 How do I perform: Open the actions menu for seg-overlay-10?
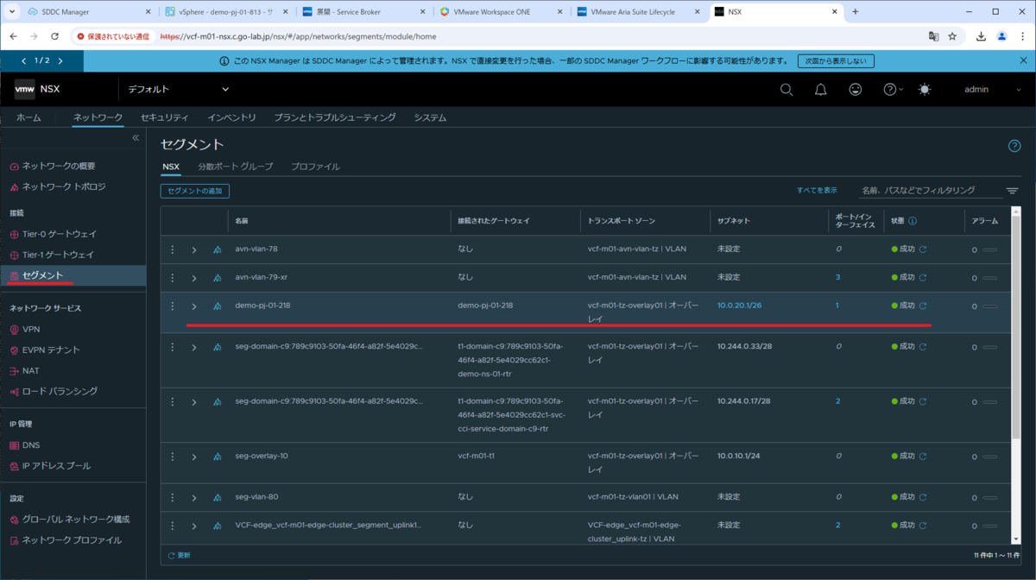click(x=173, y=456)
